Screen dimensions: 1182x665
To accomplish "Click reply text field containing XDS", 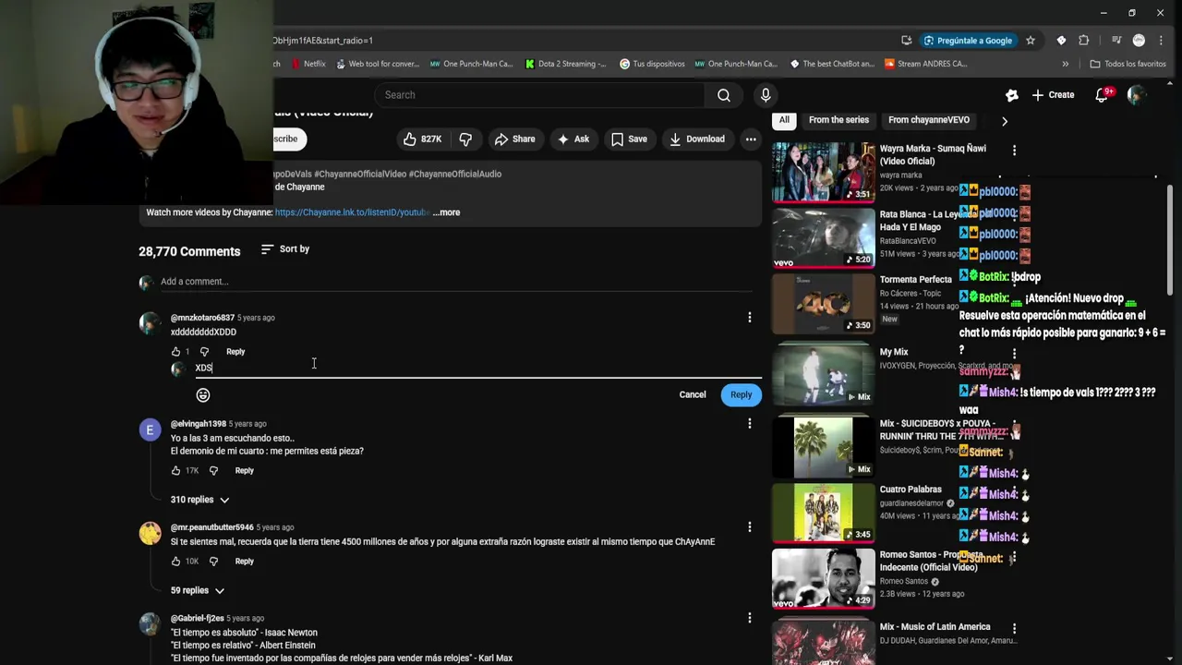I will click(478, 369).
